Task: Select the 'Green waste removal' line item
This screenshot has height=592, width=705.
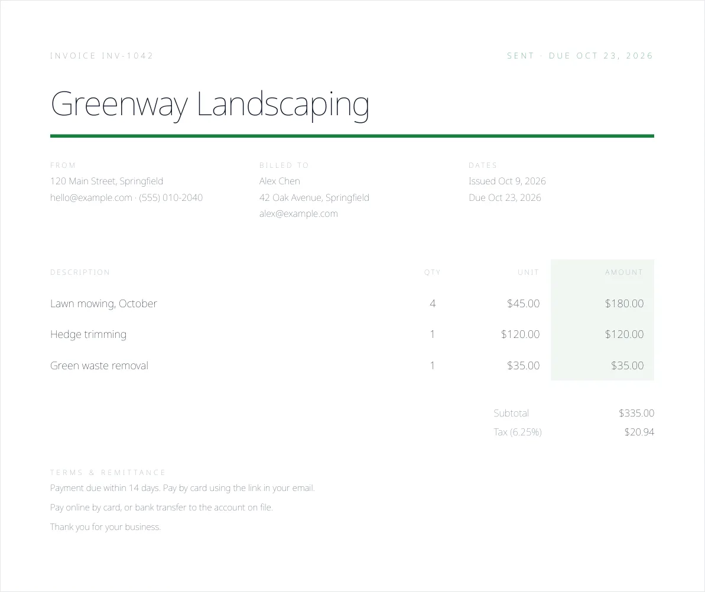Action: click(99, 366)
